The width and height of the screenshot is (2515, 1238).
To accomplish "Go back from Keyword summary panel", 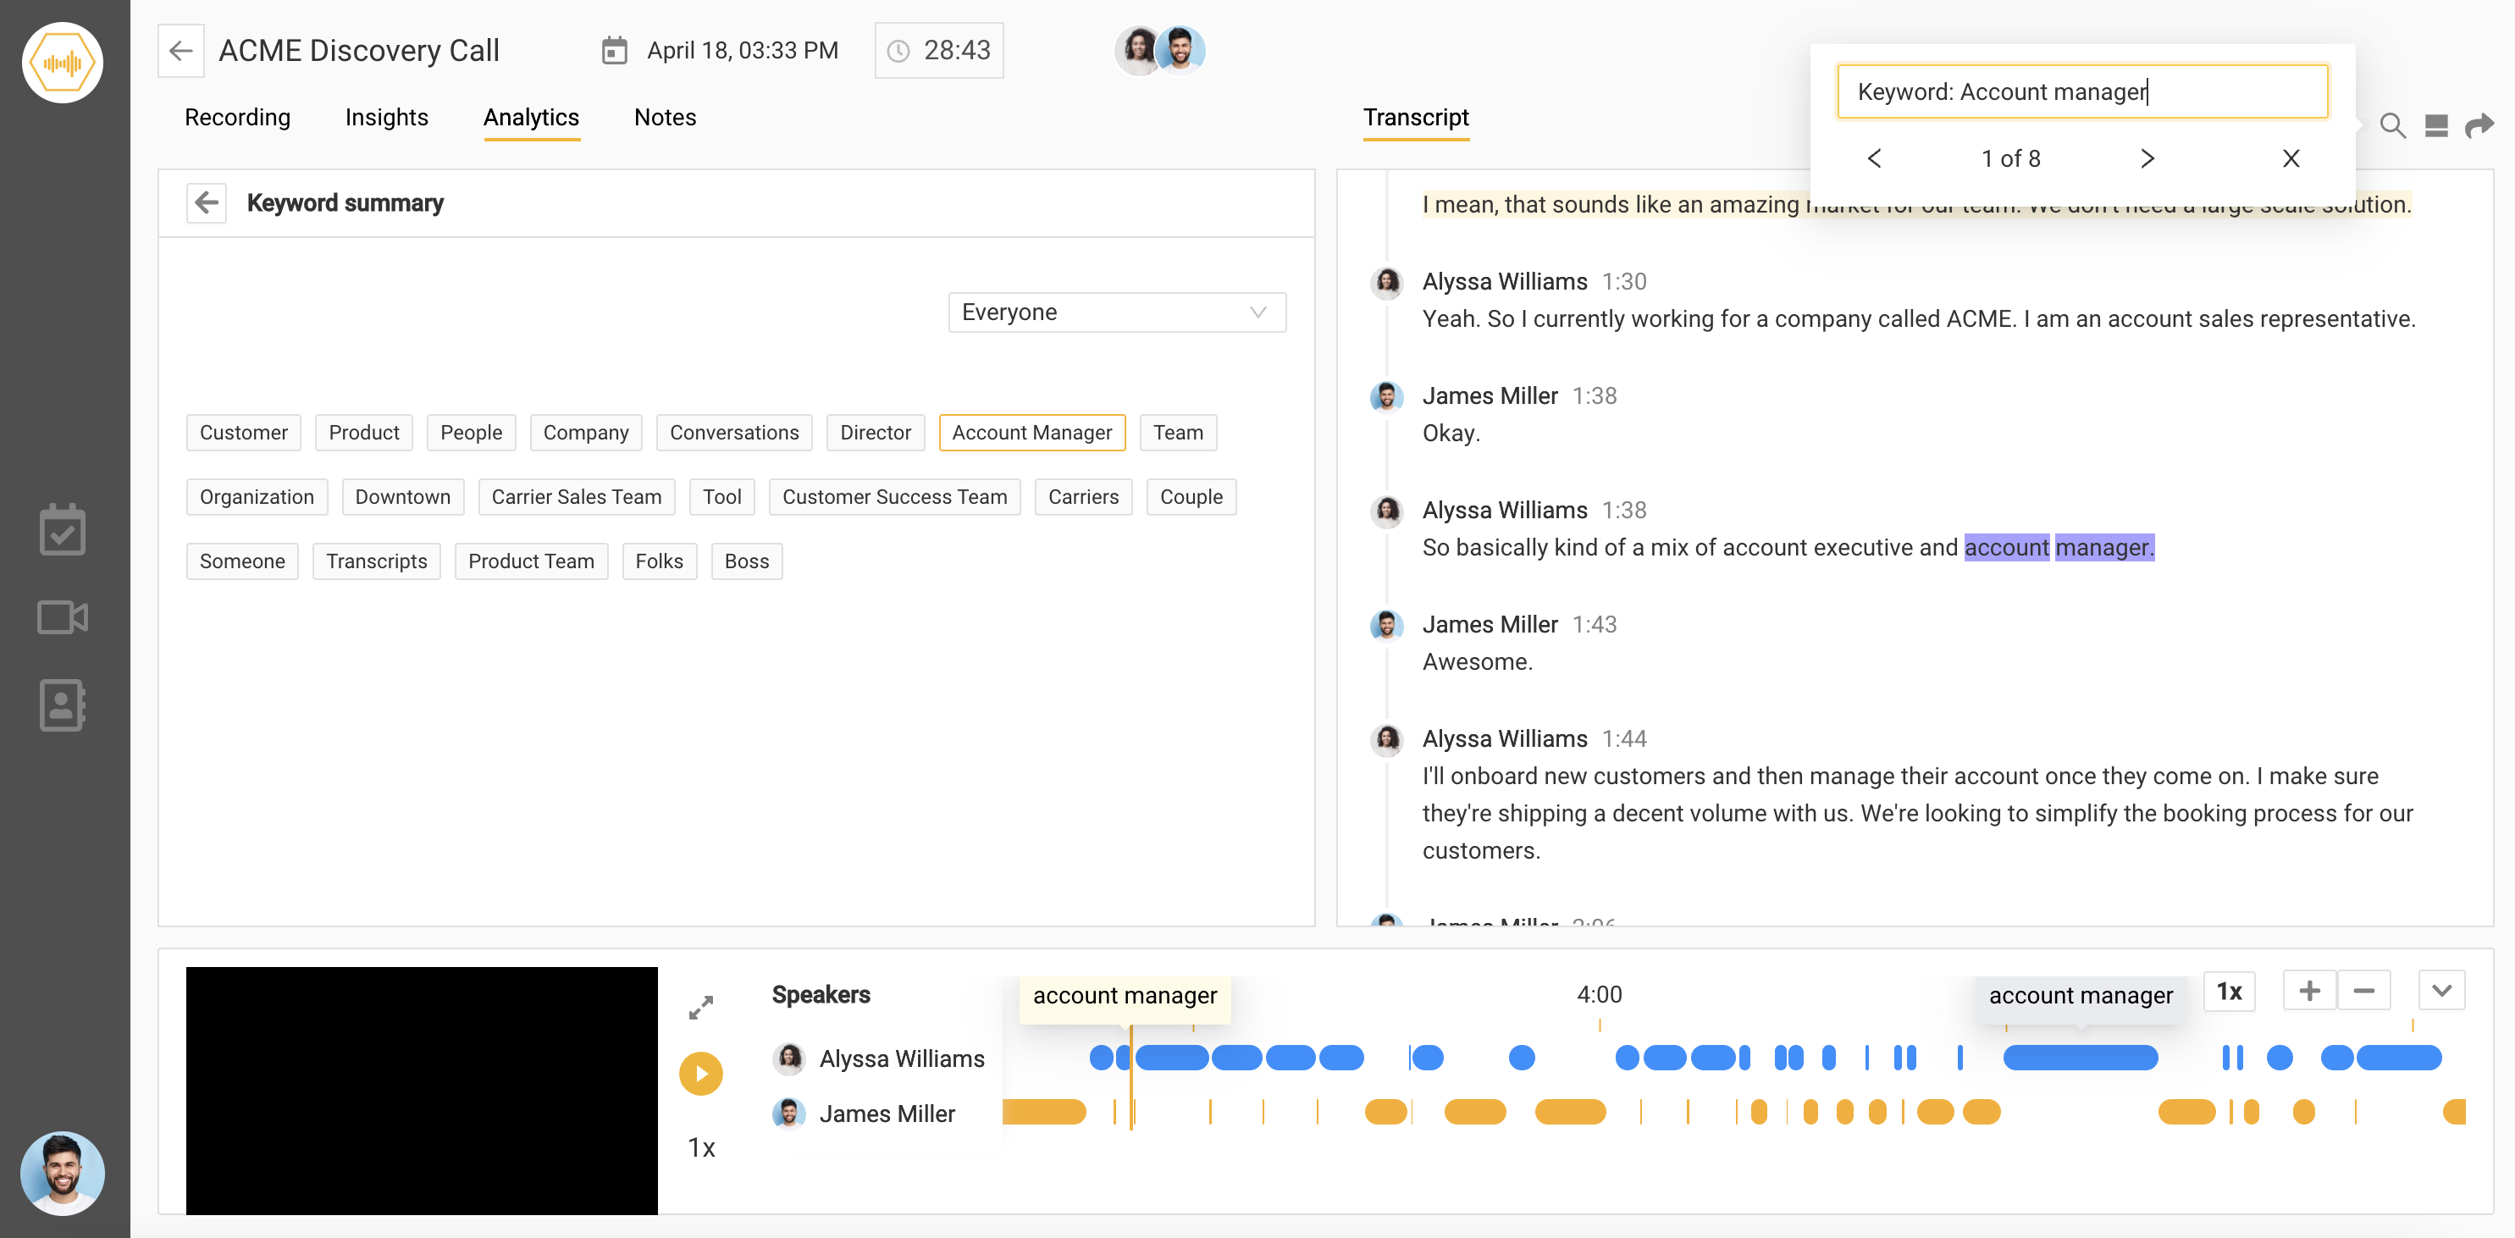I will pos(206,203).
